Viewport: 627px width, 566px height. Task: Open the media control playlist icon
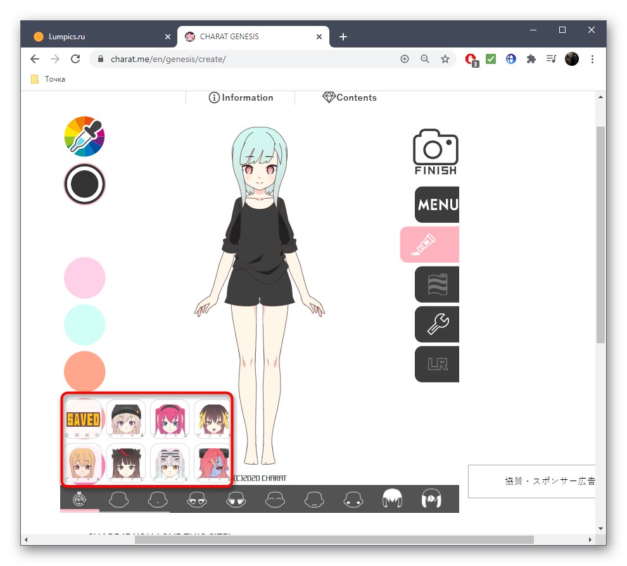coord(551,59)
